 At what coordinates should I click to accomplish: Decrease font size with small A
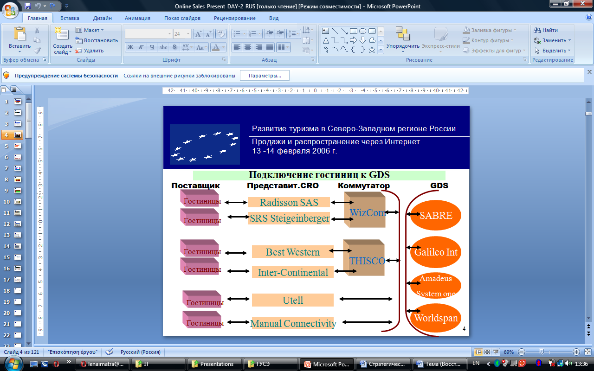208,34
